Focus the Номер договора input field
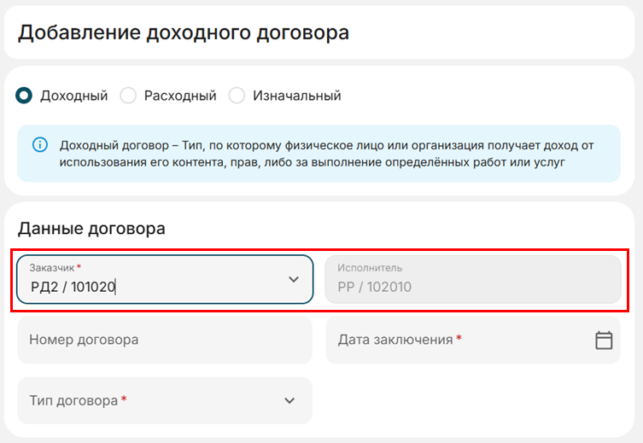 (x=164, y=340)
